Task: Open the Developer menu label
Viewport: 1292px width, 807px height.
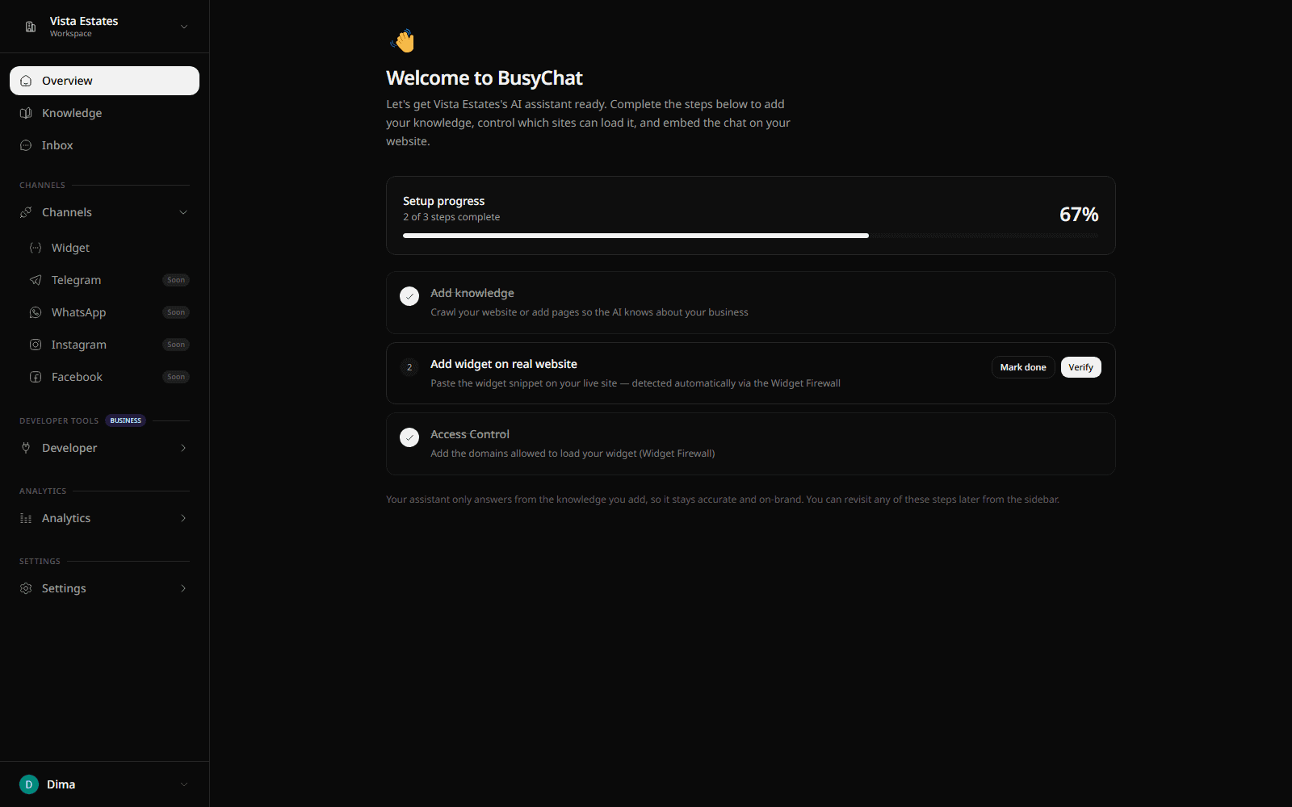Action: pos(69,448)
